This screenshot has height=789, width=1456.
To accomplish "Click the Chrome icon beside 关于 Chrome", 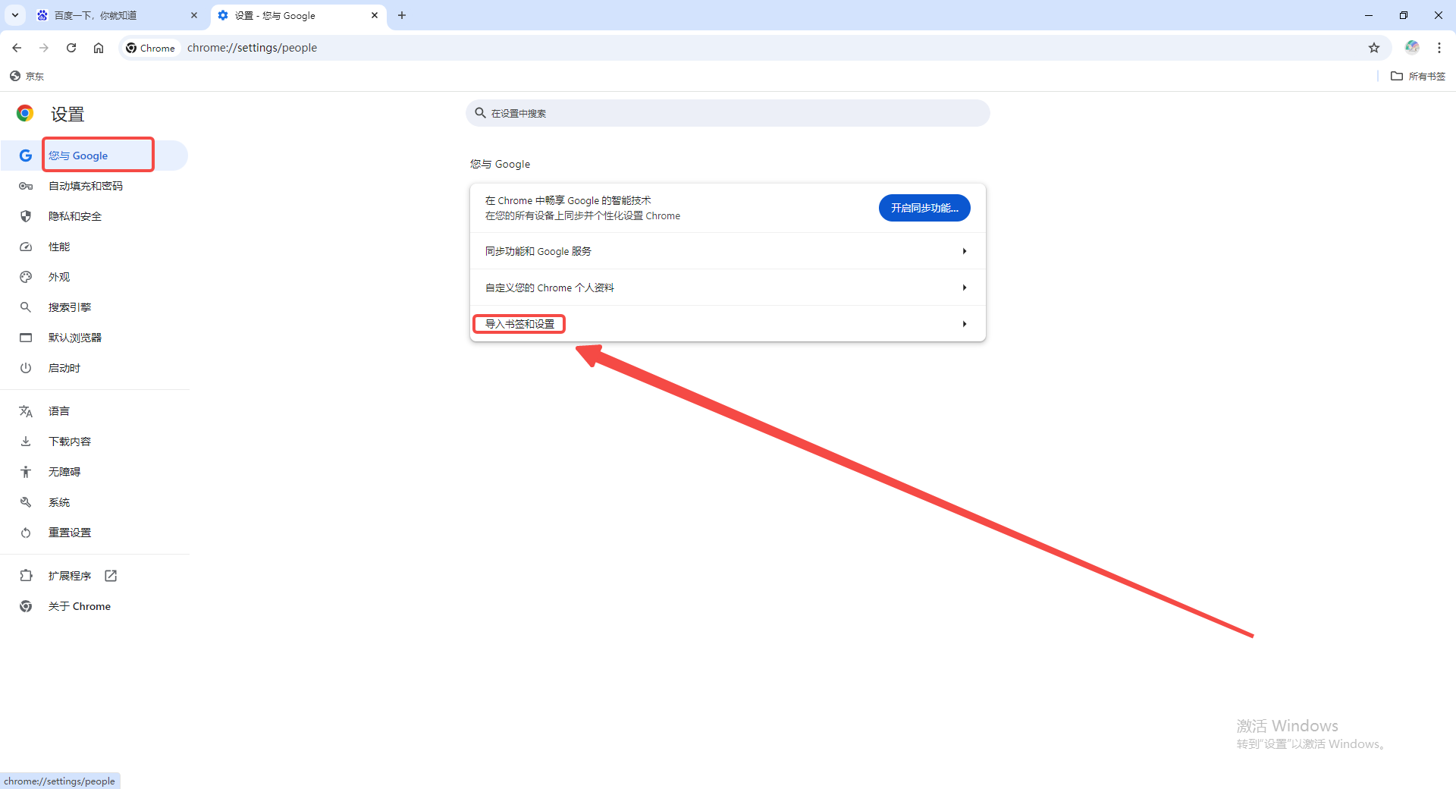I will [x=26, y=606].
